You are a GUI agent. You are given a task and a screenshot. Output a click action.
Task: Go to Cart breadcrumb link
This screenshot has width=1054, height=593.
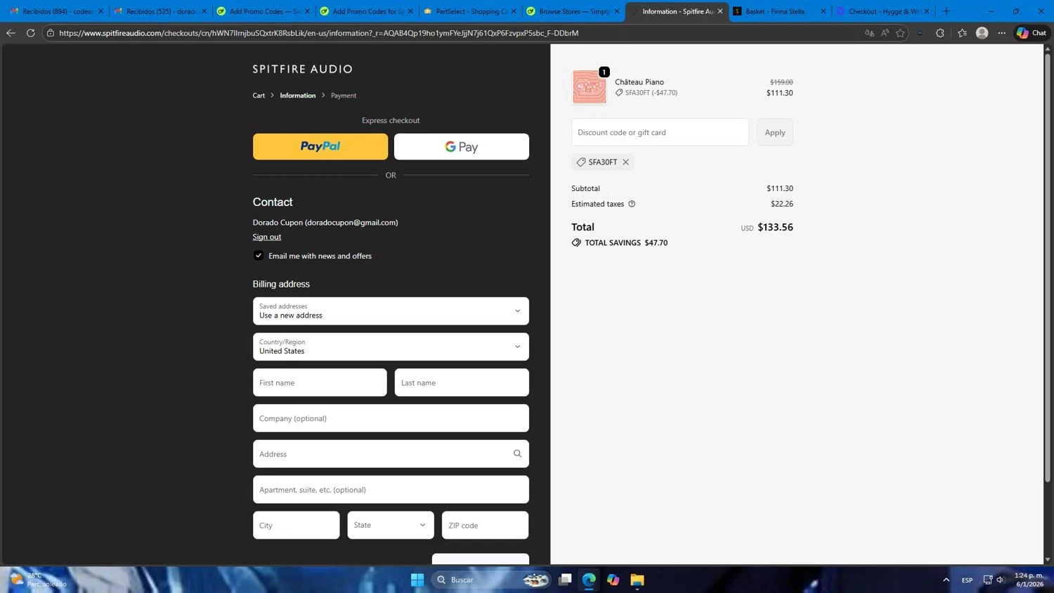[259, 96]
